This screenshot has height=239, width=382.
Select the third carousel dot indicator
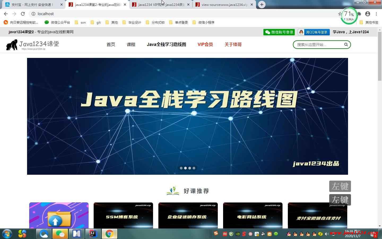coord(190,168)
